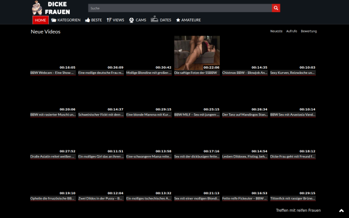Open video 'Dicke Frau geht mit Freund f...'
The image size is (349, 218).
coord(293,156)
